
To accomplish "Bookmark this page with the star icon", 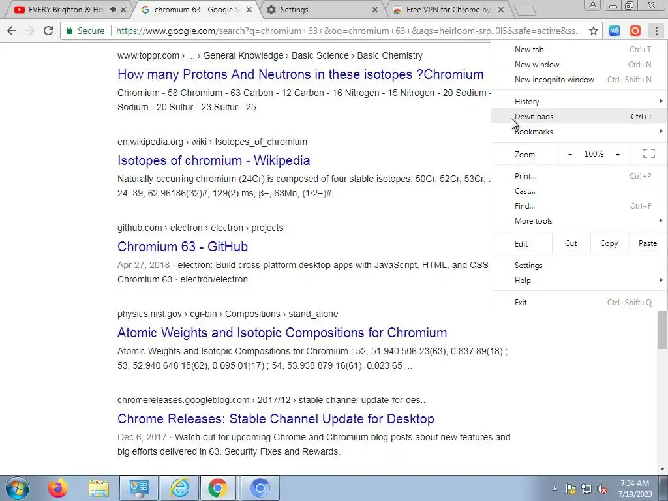I will (x=593, y=31).
